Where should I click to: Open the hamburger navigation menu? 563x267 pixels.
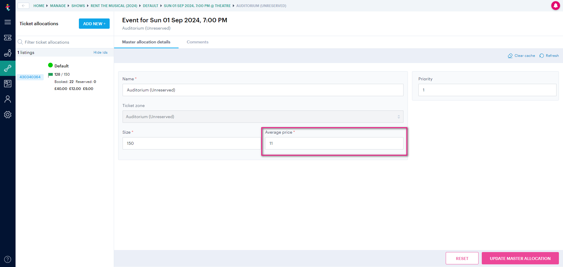coord(8,22)
